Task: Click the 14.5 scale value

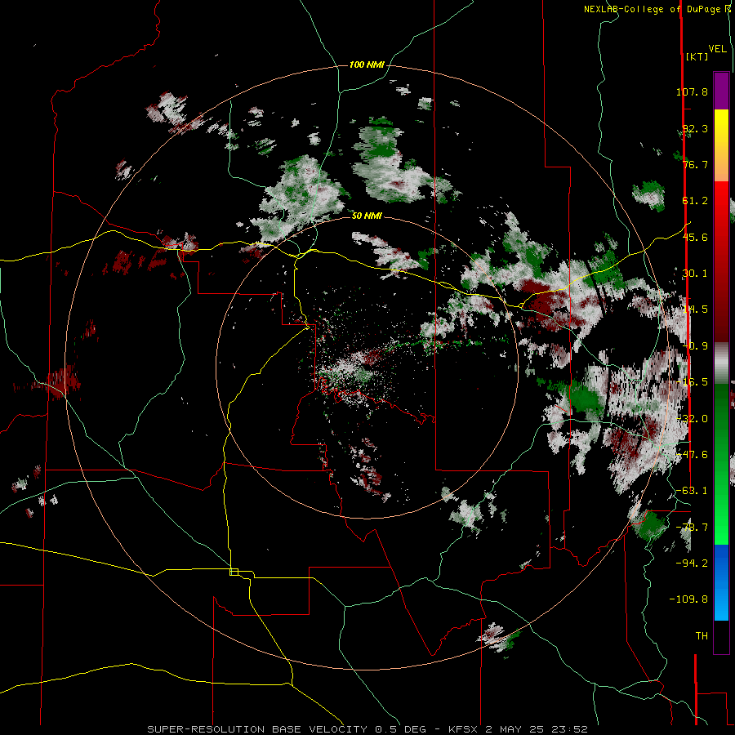Action: [695, 310]
